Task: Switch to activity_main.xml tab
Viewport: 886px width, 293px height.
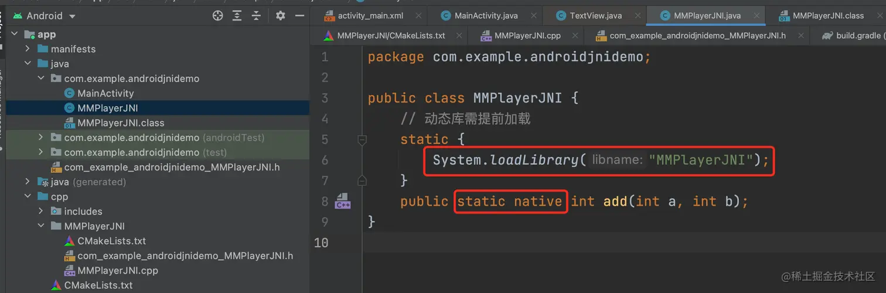Action: (x=372, y=16)
